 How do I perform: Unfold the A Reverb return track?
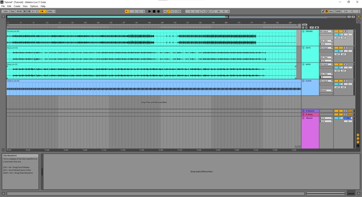coord(303,111)
